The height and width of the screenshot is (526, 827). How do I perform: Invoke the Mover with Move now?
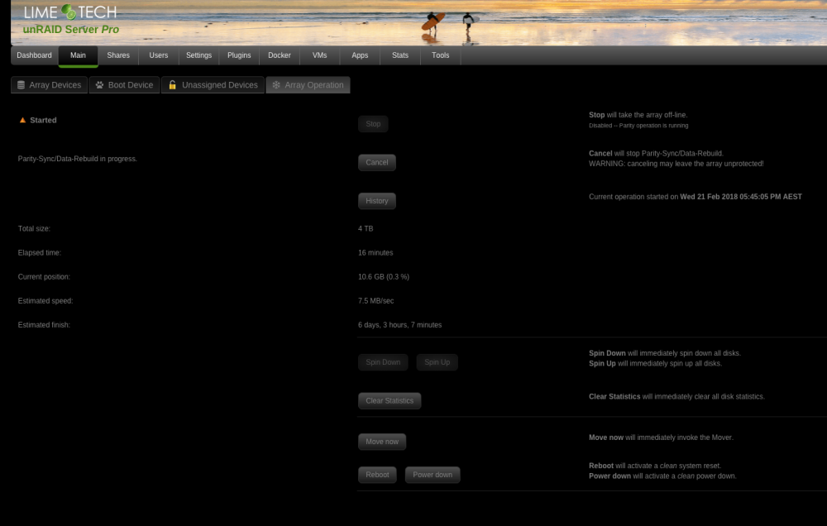382,442
